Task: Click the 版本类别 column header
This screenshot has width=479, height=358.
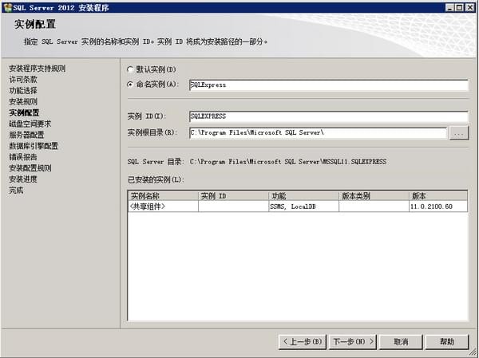Action: 374,196
